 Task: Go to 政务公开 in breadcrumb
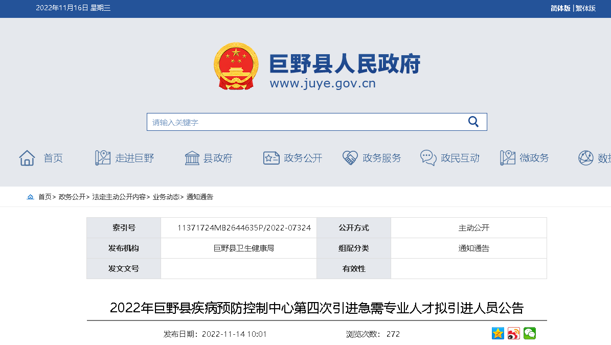point(72,197)
